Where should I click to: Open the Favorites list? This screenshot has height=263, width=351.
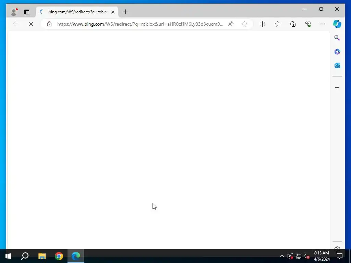click(x=278, y=24)
